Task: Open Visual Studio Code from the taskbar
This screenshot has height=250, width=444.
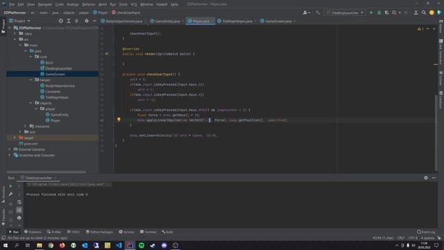Action: [119, 245]
